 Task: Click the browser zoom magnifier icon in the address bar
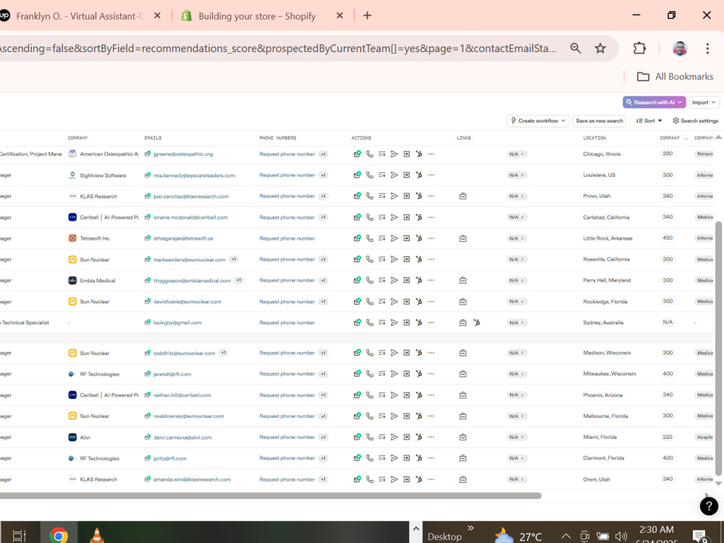tap(576, 48)
